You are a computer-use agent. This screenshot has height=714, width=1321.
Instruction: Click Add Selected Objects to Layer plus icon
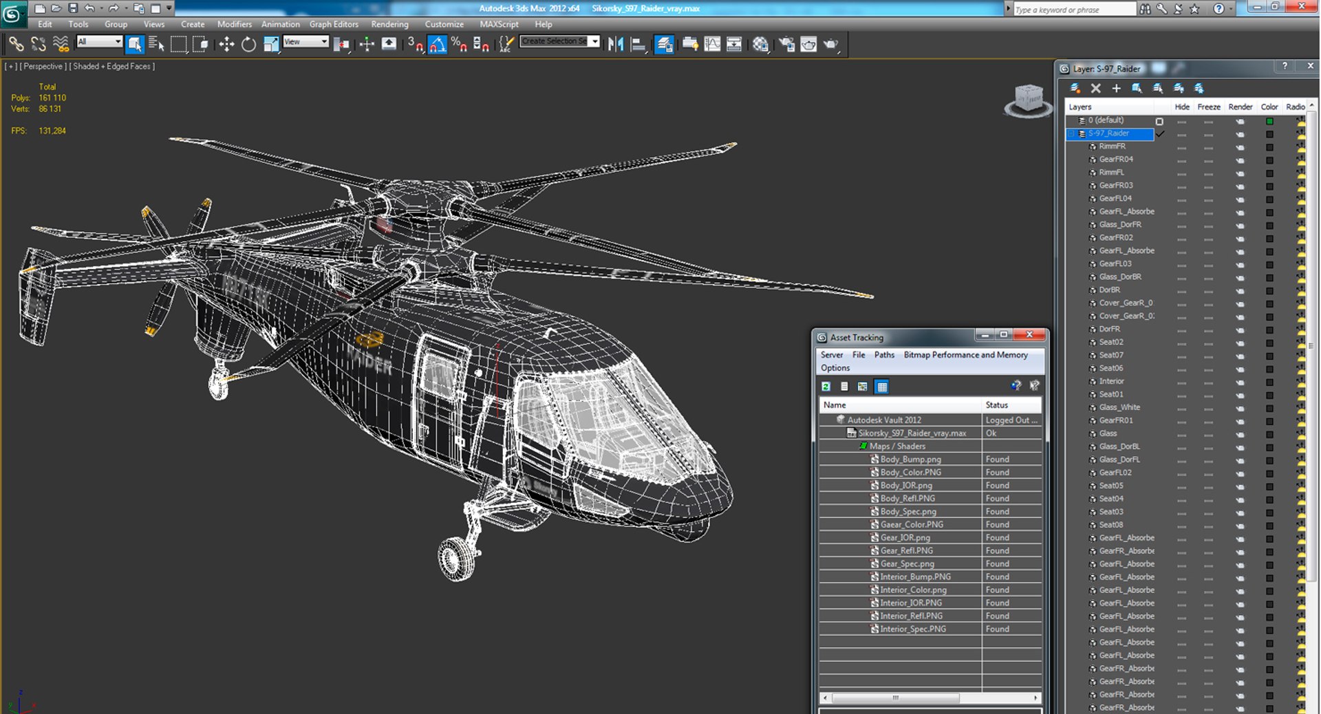1116,88
